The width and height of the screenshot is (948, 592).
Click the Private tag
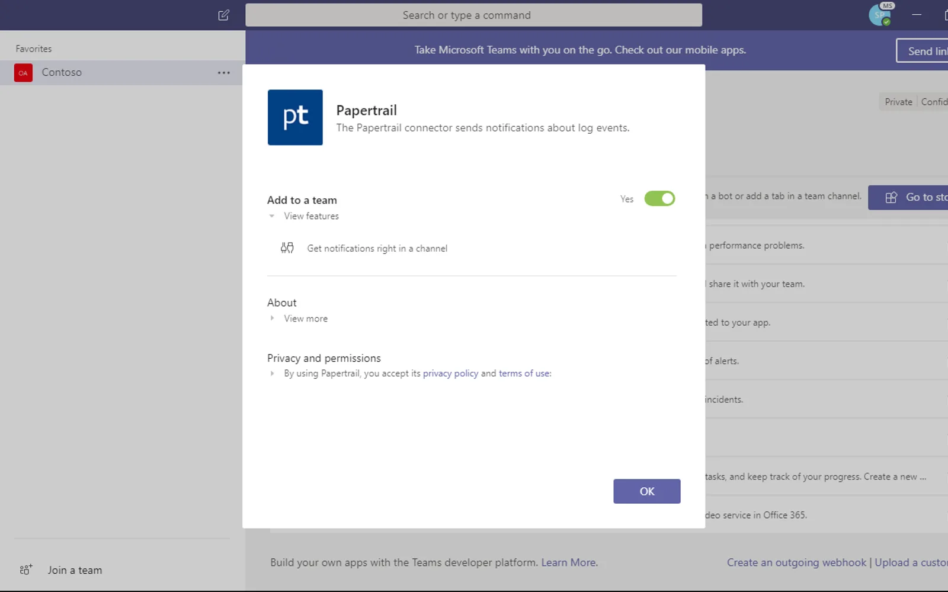[898, 102]
